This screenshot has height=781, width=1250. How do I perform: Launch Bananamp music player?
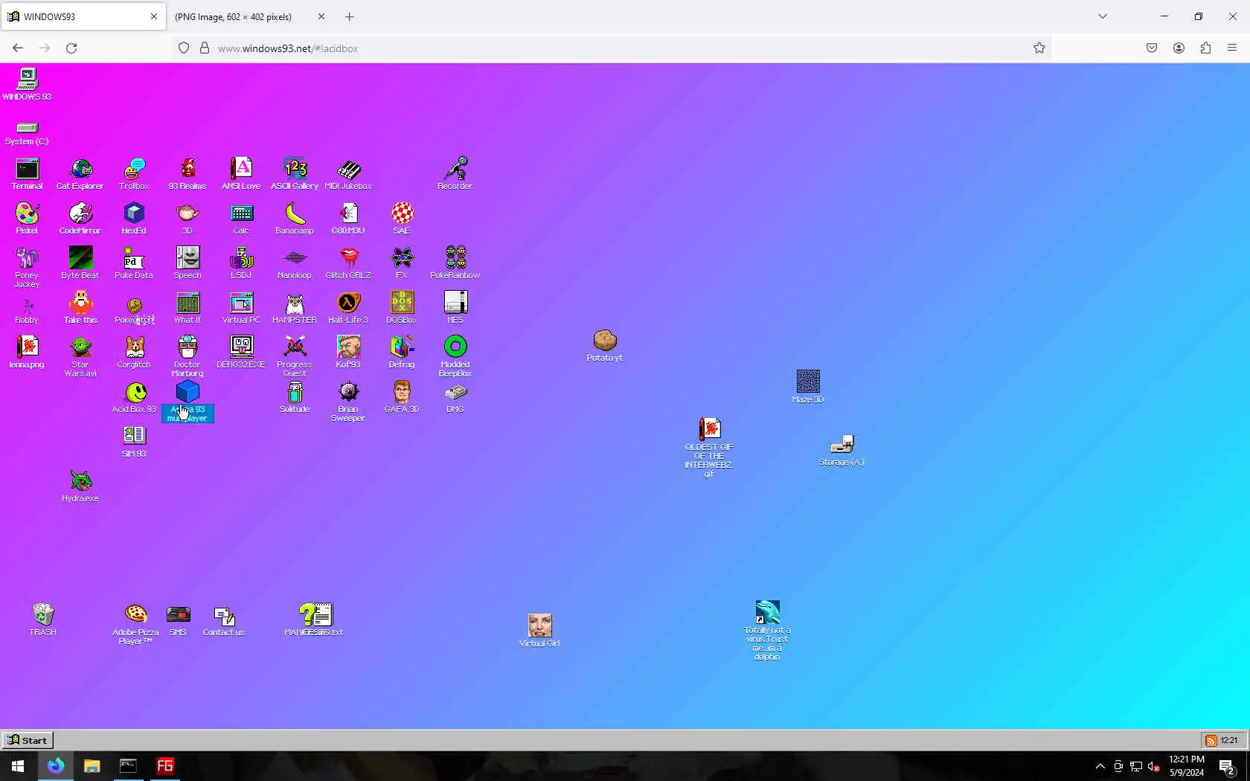295,219
